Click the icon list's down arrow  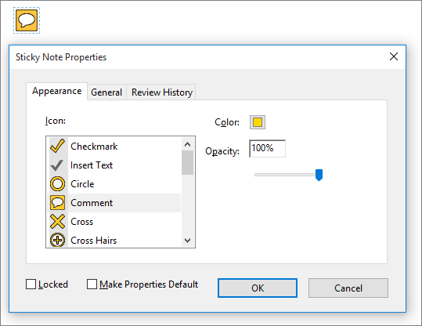pyautogui.click(x=188, y=240)
